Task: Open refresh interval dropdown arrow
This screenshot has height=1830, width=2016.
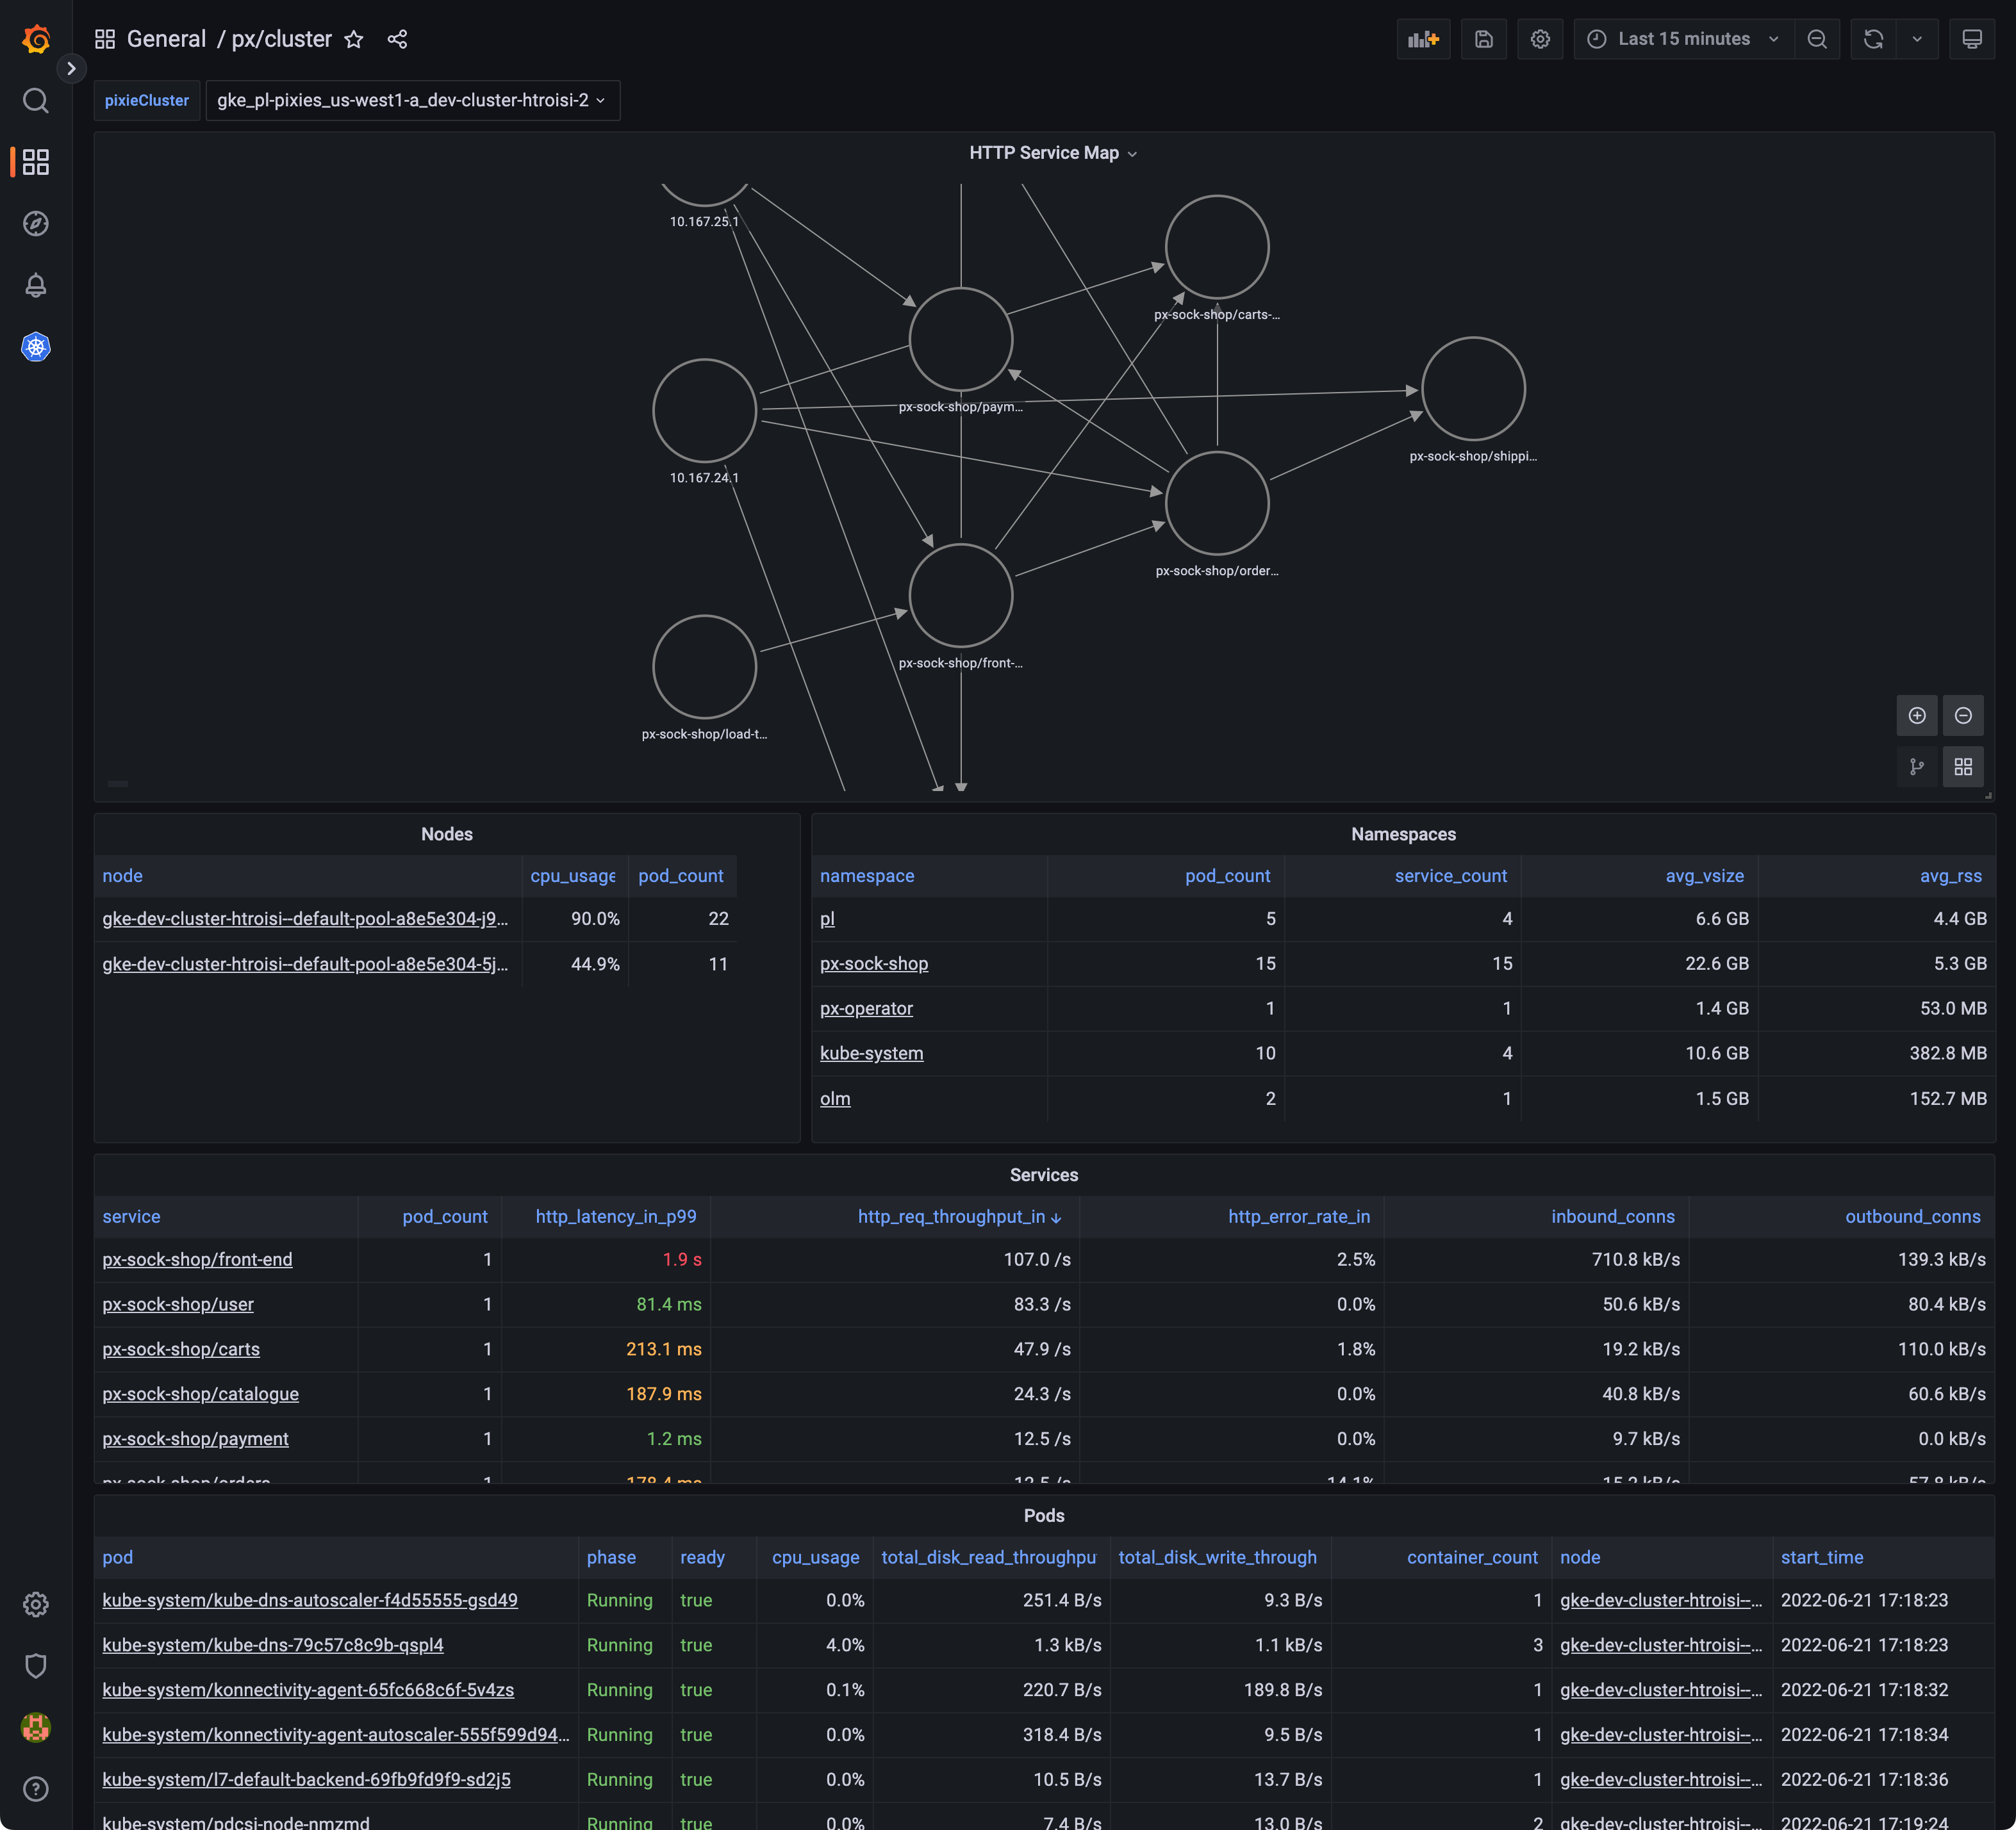Action: [1916, 39]
